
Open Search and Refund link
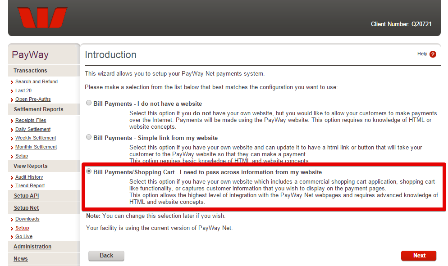(37, 81)
